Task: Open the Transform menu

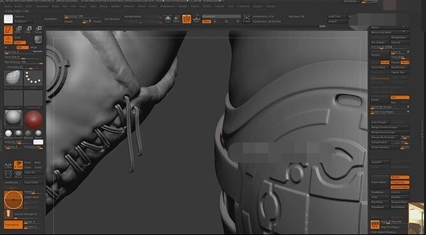Action: pyautogui.click(x=243, y=6)
